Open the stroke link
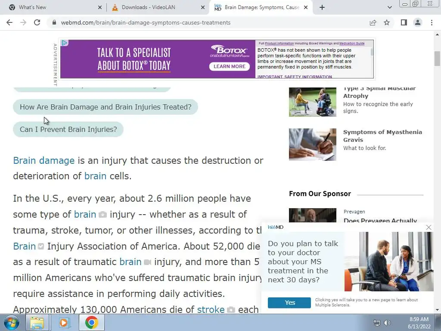Image resolution: width=441 pixels, height=331 pixels. tap(211, 309)
